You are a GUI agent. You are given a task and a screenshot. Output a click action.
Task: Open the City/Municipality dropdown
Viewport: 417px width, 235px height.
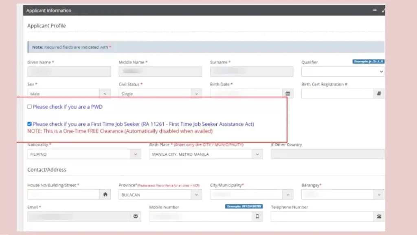(252, 195)
